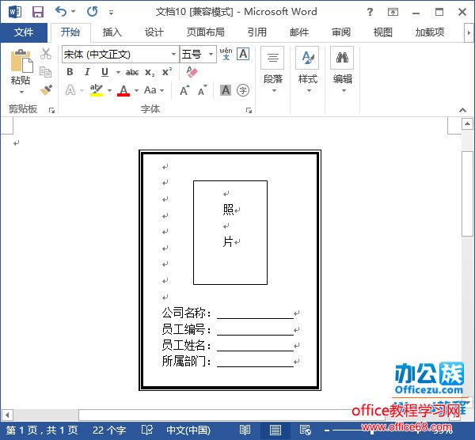This screenshot has width=475, height=440.
Task: Decrease font size with shrink font icon
Action: coord(203,90)
